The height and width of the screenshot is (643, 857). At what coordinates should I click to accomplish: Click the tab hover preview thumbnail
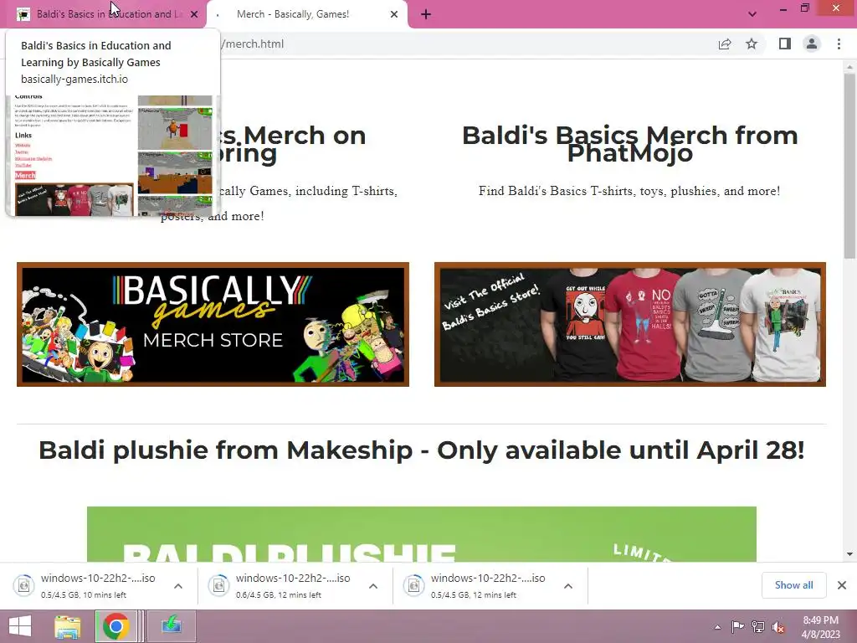[x=113, y=156]
